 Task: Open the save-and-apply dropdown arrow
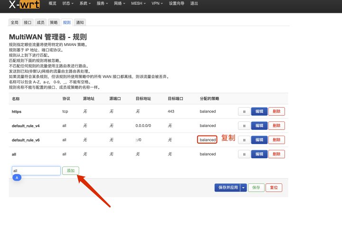243,188
